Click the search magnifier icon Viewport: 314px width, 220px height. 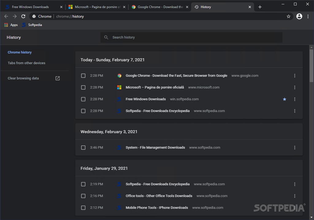[x=106, y=37]
